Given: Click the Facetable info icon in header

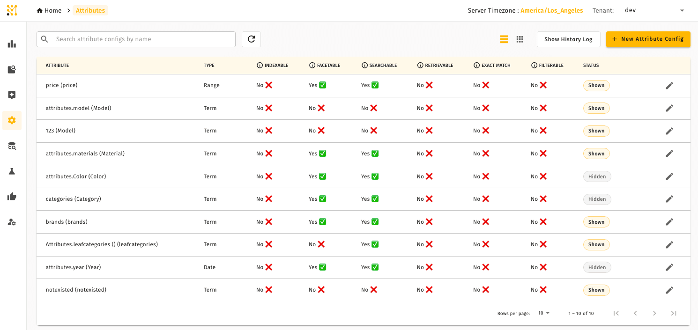Looking at the screenshot, I should pyautogui.click(x=312, y=66).
